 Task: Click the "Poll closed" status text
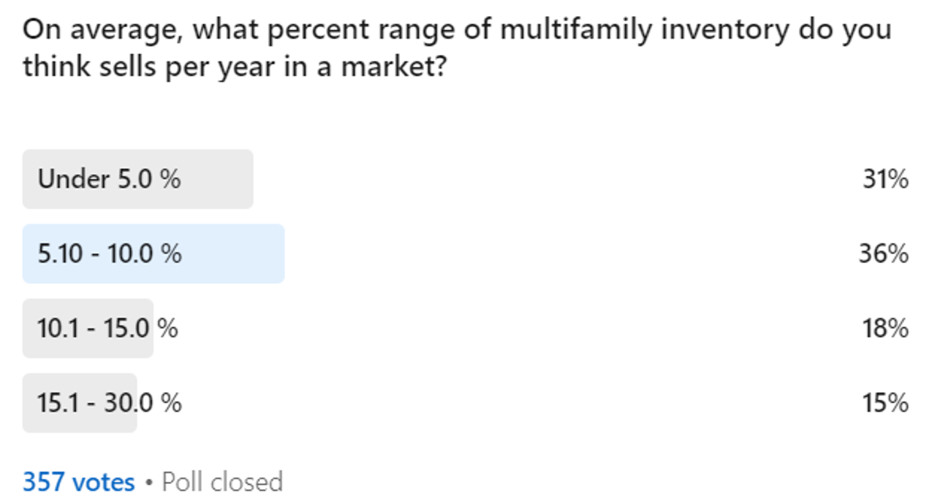[222, 483]
